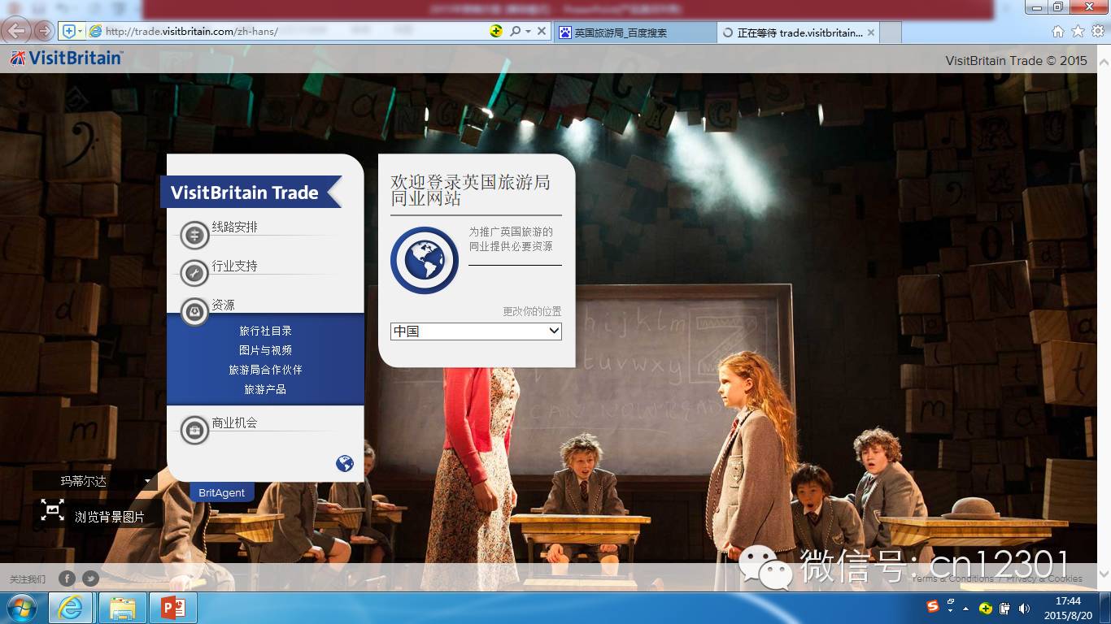The image size is (1111, 624).
Task: Open the 线路安排 menu item
Action: click(x=235, y=227)
